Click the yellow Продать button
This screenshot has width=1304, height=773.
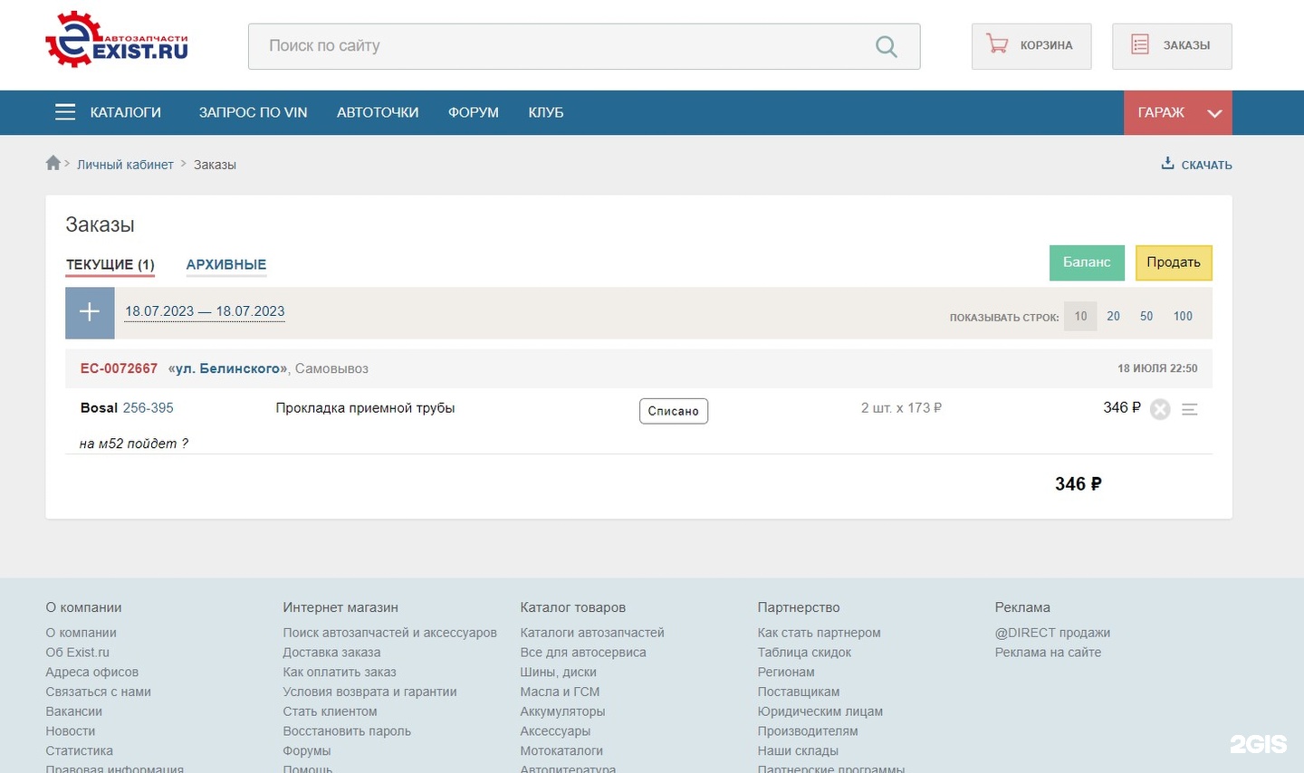coord(1174,262)
